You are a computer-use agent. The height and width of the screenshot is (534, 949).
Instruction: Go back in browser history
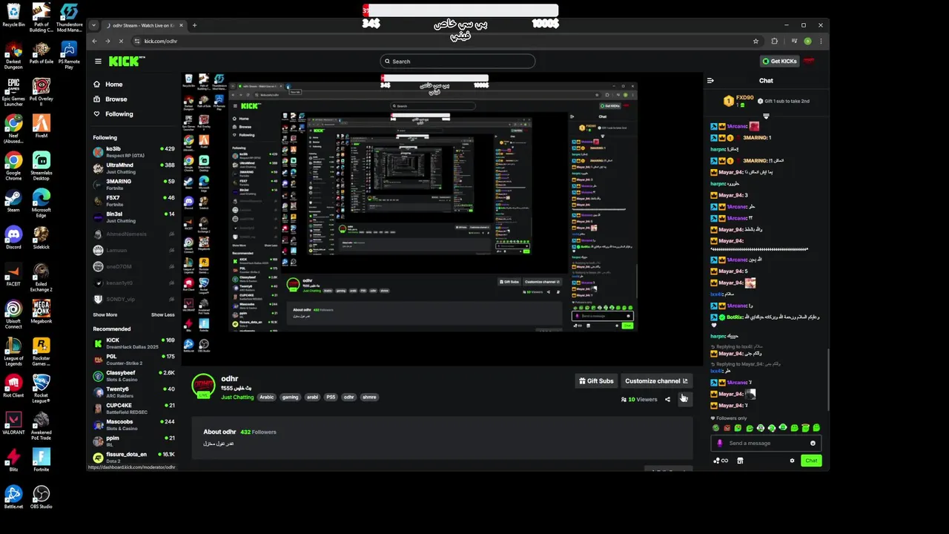(93, 41)
